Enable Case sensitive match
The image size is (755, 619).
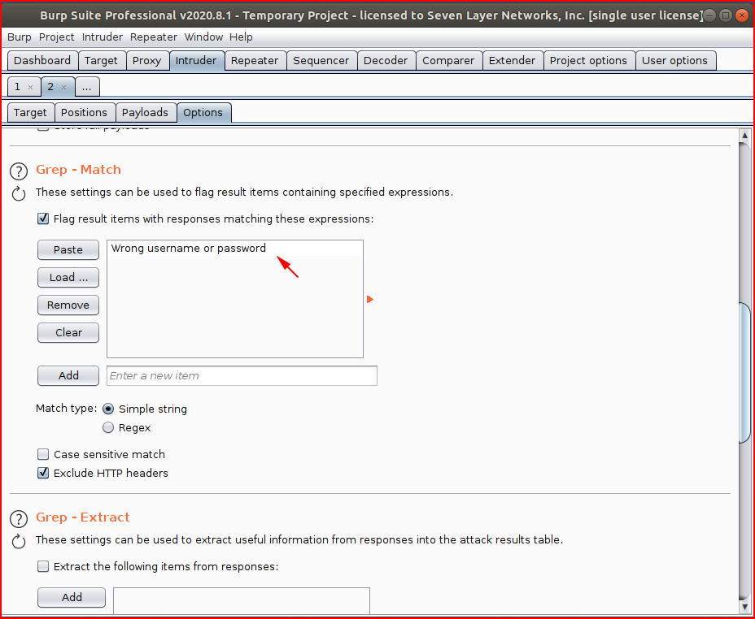[43, 455]
